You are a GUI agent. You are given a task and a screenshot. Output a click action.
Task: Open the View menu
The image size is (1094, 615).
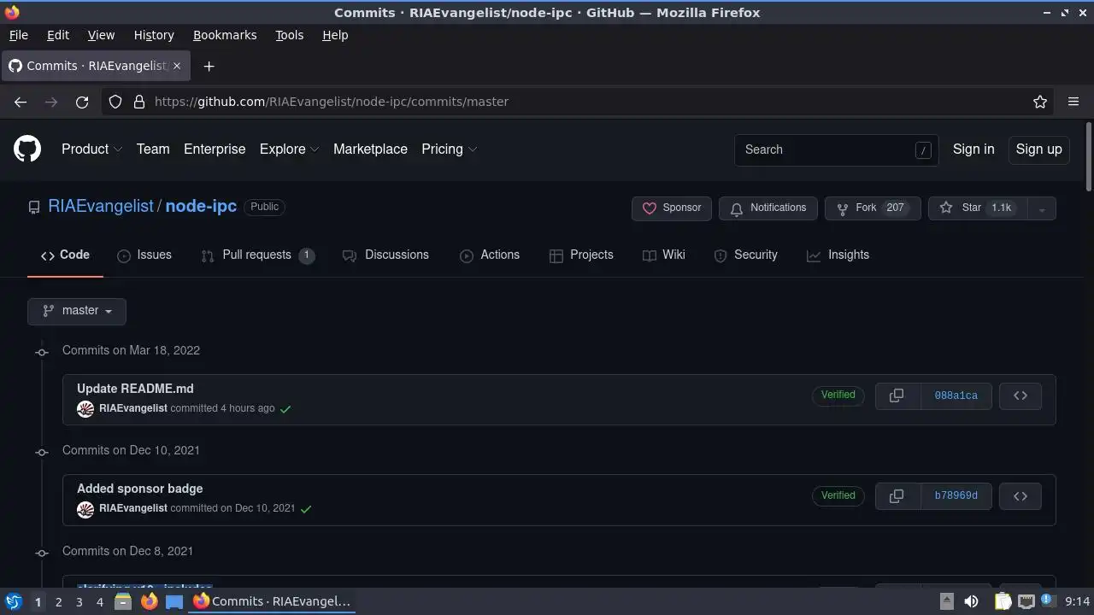click(101, 35)
